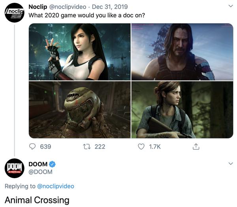Image resolution: width=237 pixels, height=207 pixels.
Task: Click the @DOOM handle
Action: [x=41, y=172]
